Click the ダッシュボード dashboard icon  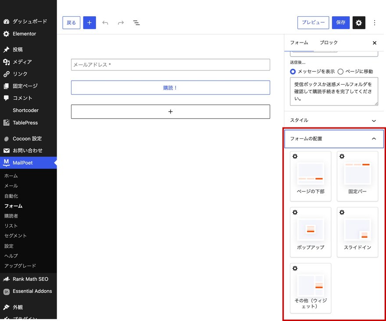point(7,21)
